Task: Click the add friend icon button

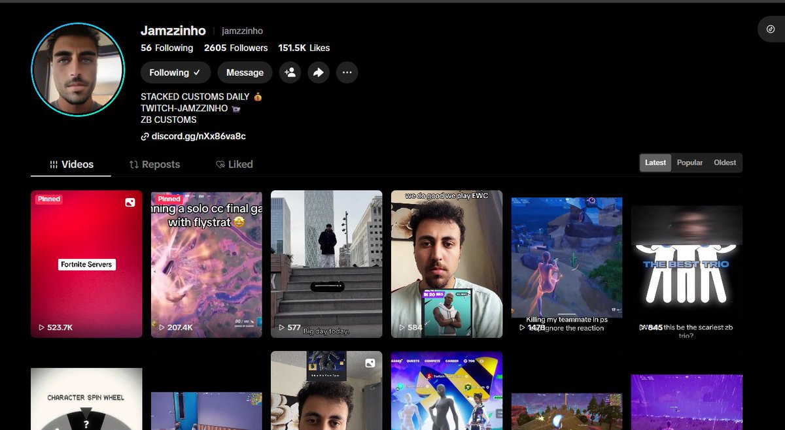Action: click(290, 73)
